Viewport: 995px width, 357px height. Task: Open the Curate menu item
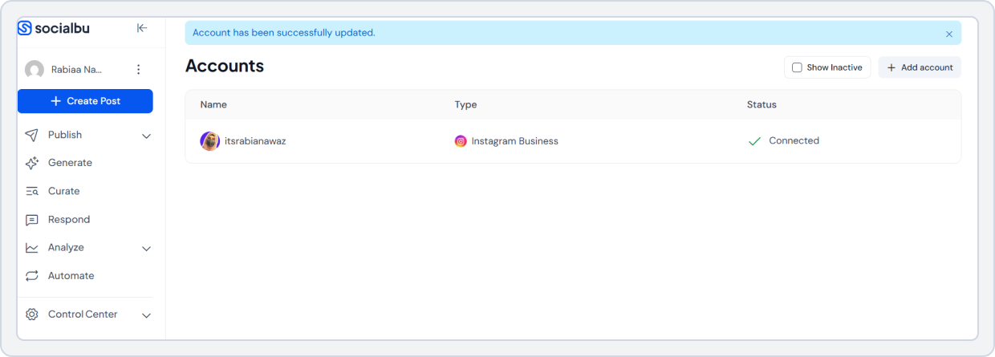(x=64, y=191)
